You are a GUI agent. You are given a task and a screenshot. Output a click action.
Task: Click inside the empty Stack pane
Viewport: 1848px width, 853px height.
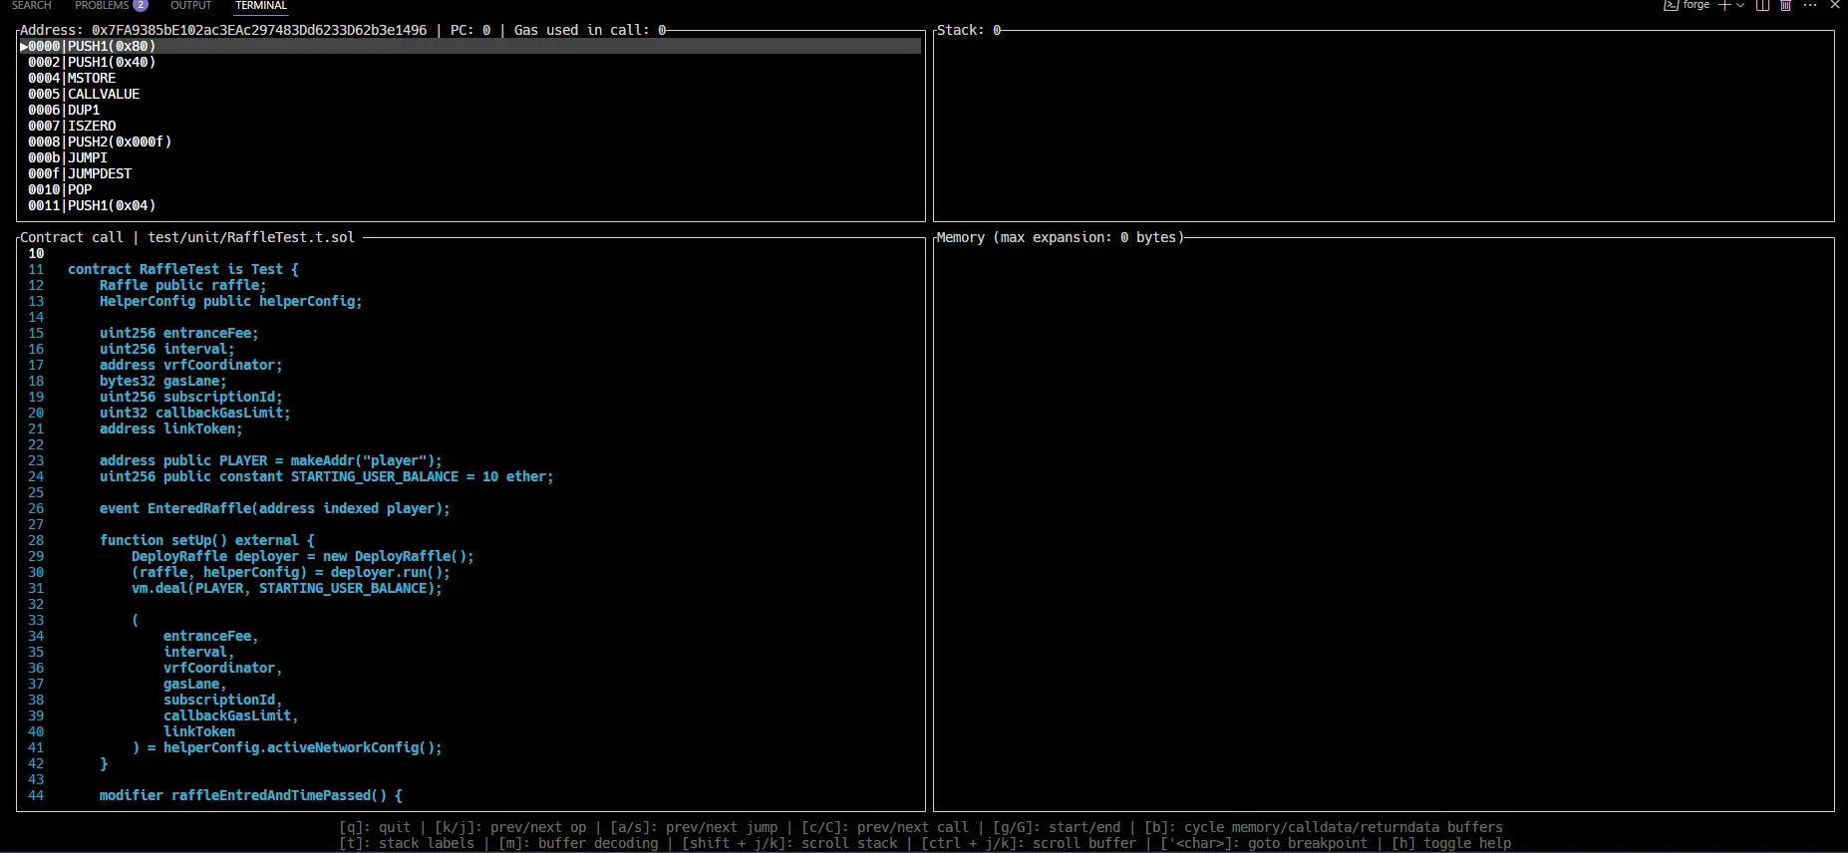pyautogui.click(x=1383, y=126)
